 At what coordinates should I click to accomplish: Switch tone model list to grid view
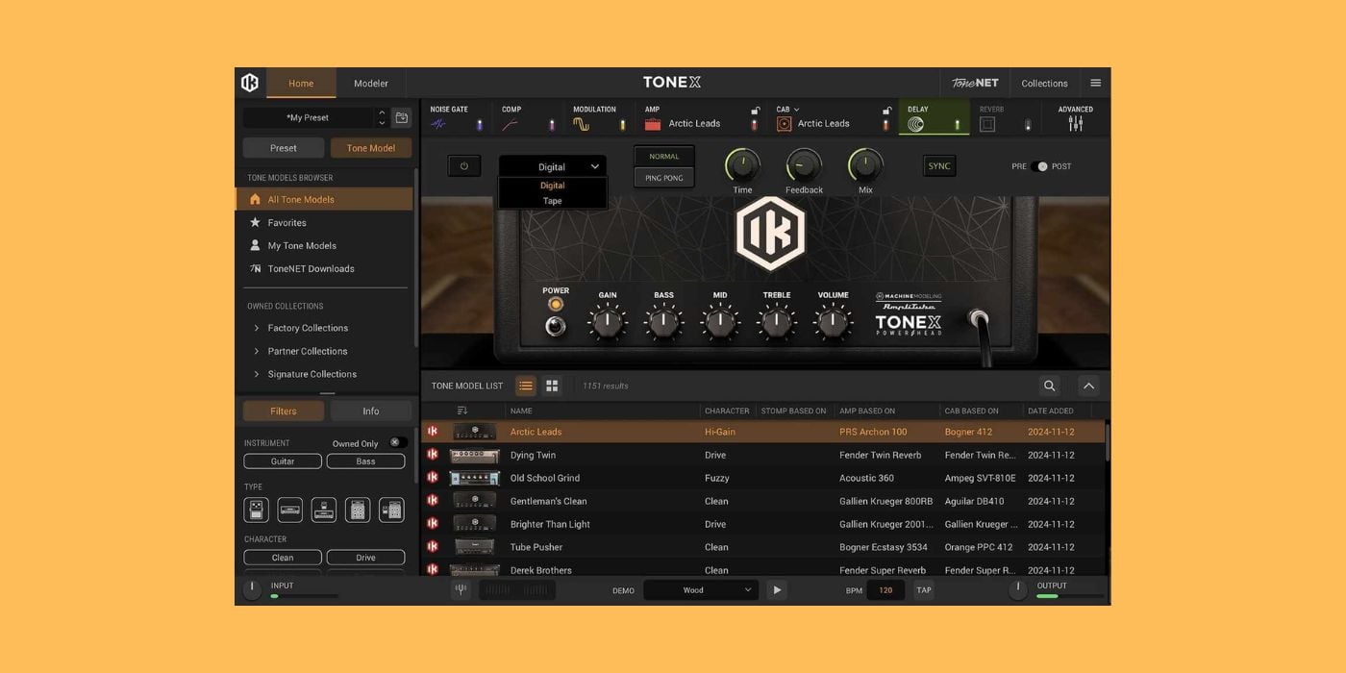click(552, 386)
